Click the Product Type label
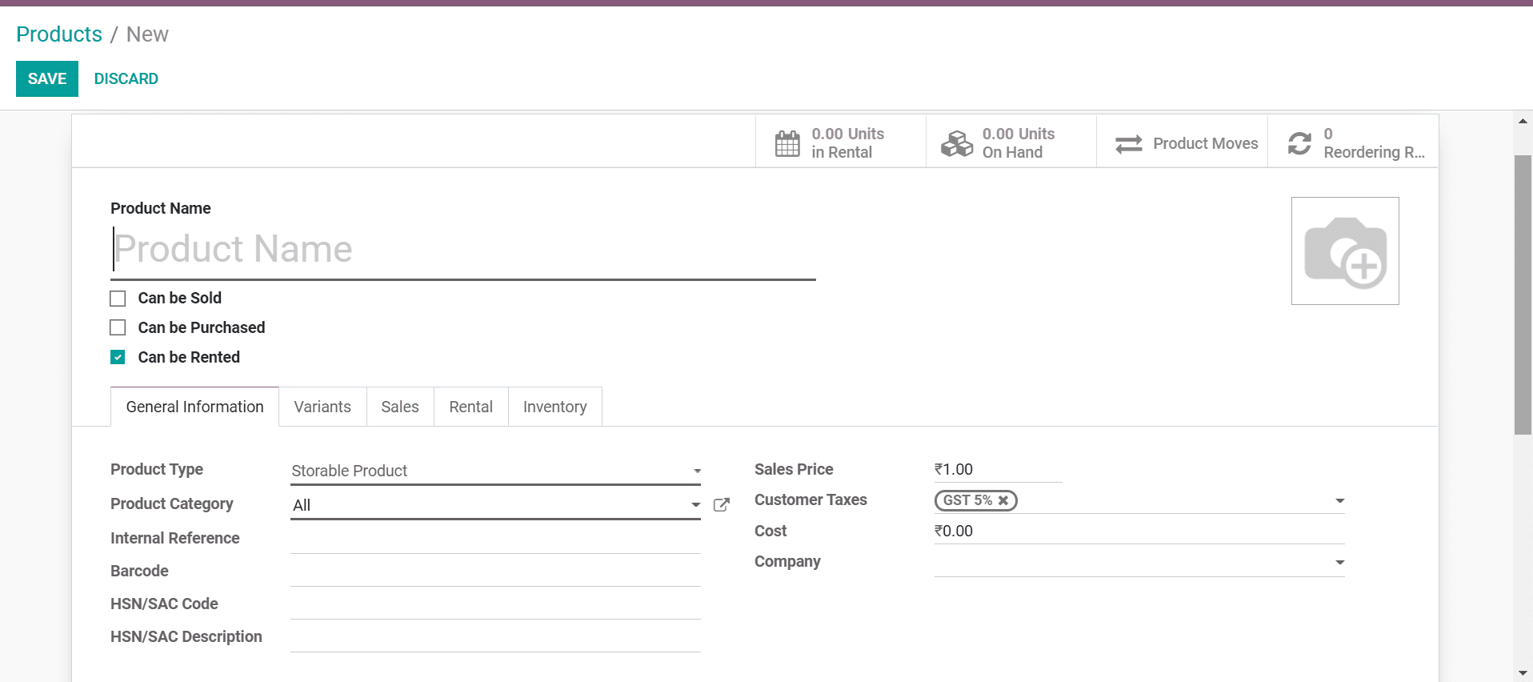Screen dimensions: 1533x682 [157, 470]
